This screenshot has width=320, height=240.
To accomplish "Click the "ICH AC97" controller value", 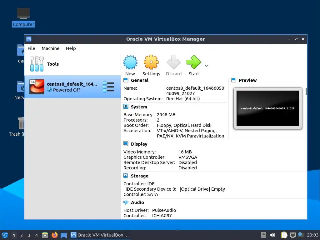I will pyautogui.click(x=162, y=216).
